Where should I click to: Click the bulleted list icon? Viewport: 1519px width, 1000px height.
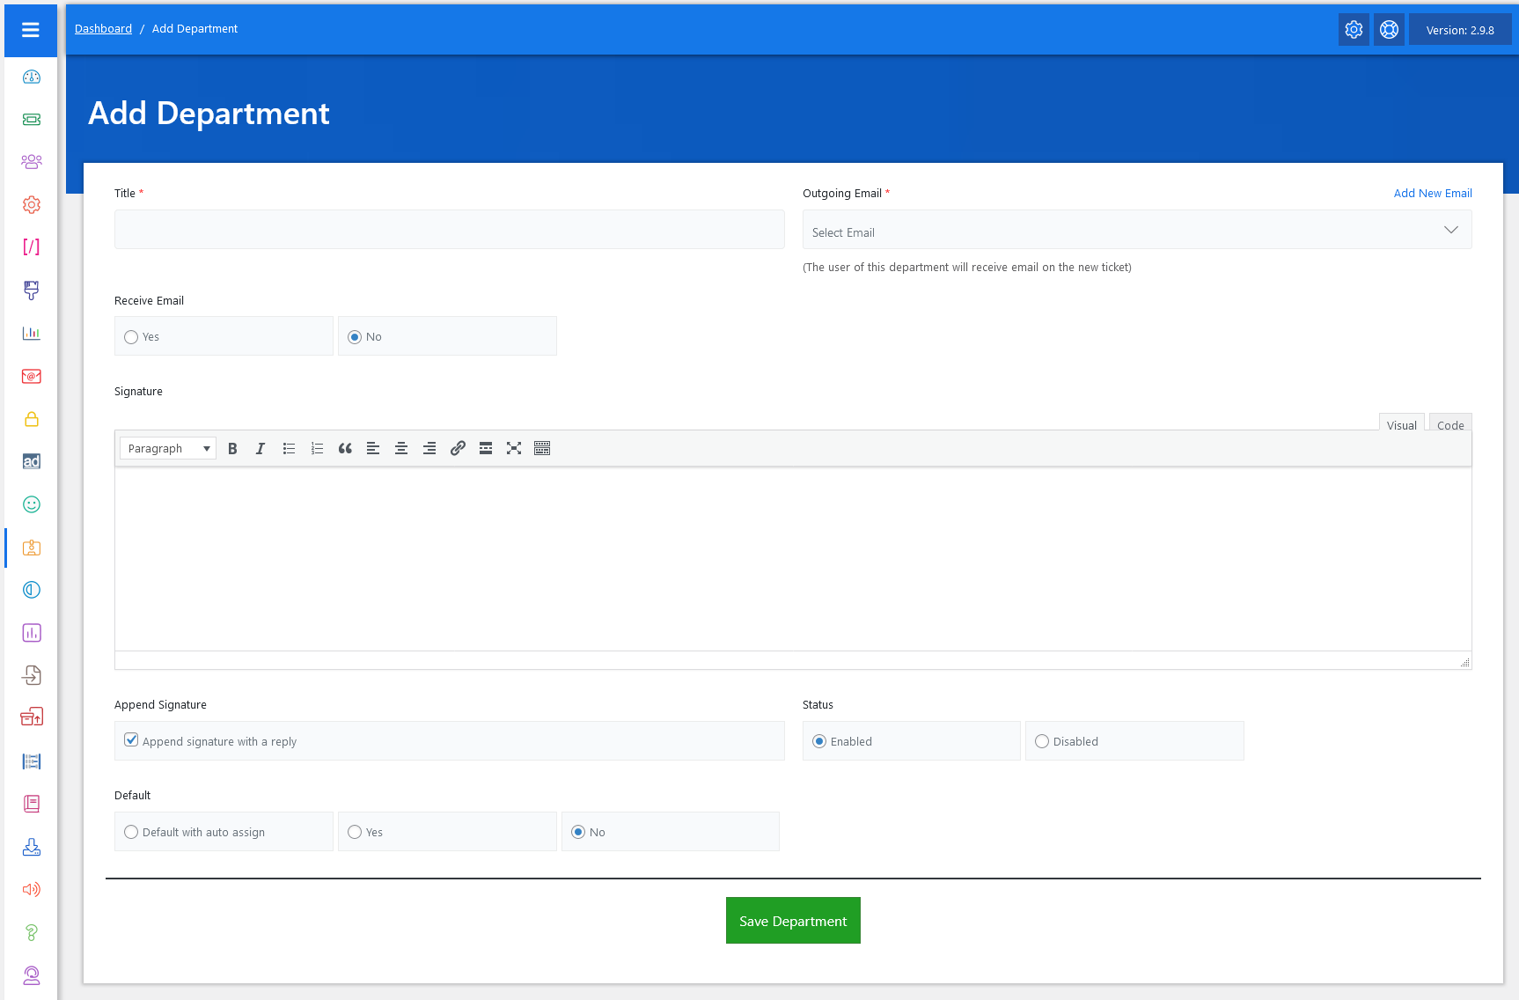pos(289,449)
